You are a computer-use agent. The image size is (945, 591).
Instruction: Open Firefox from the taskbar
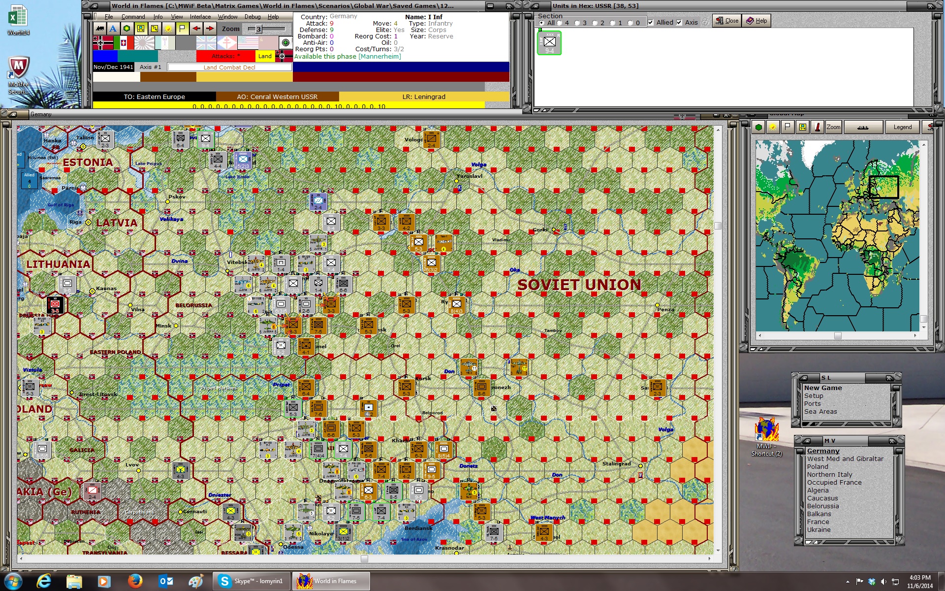click(x=135, y=581)
